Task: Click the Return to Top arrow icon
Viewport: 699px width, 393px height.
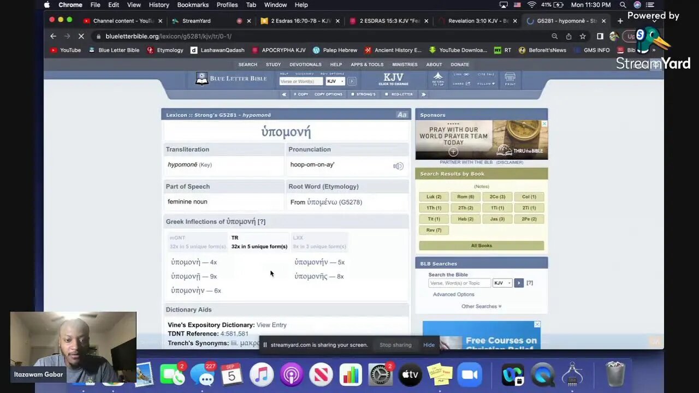Action: point(438,79)
